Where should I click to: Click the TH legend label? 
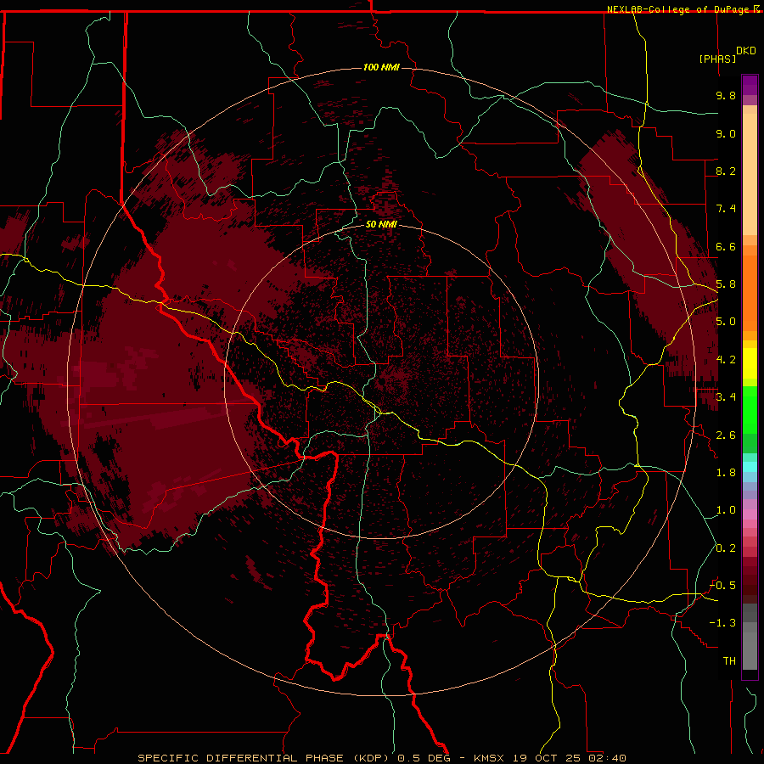tap(729, 661)
